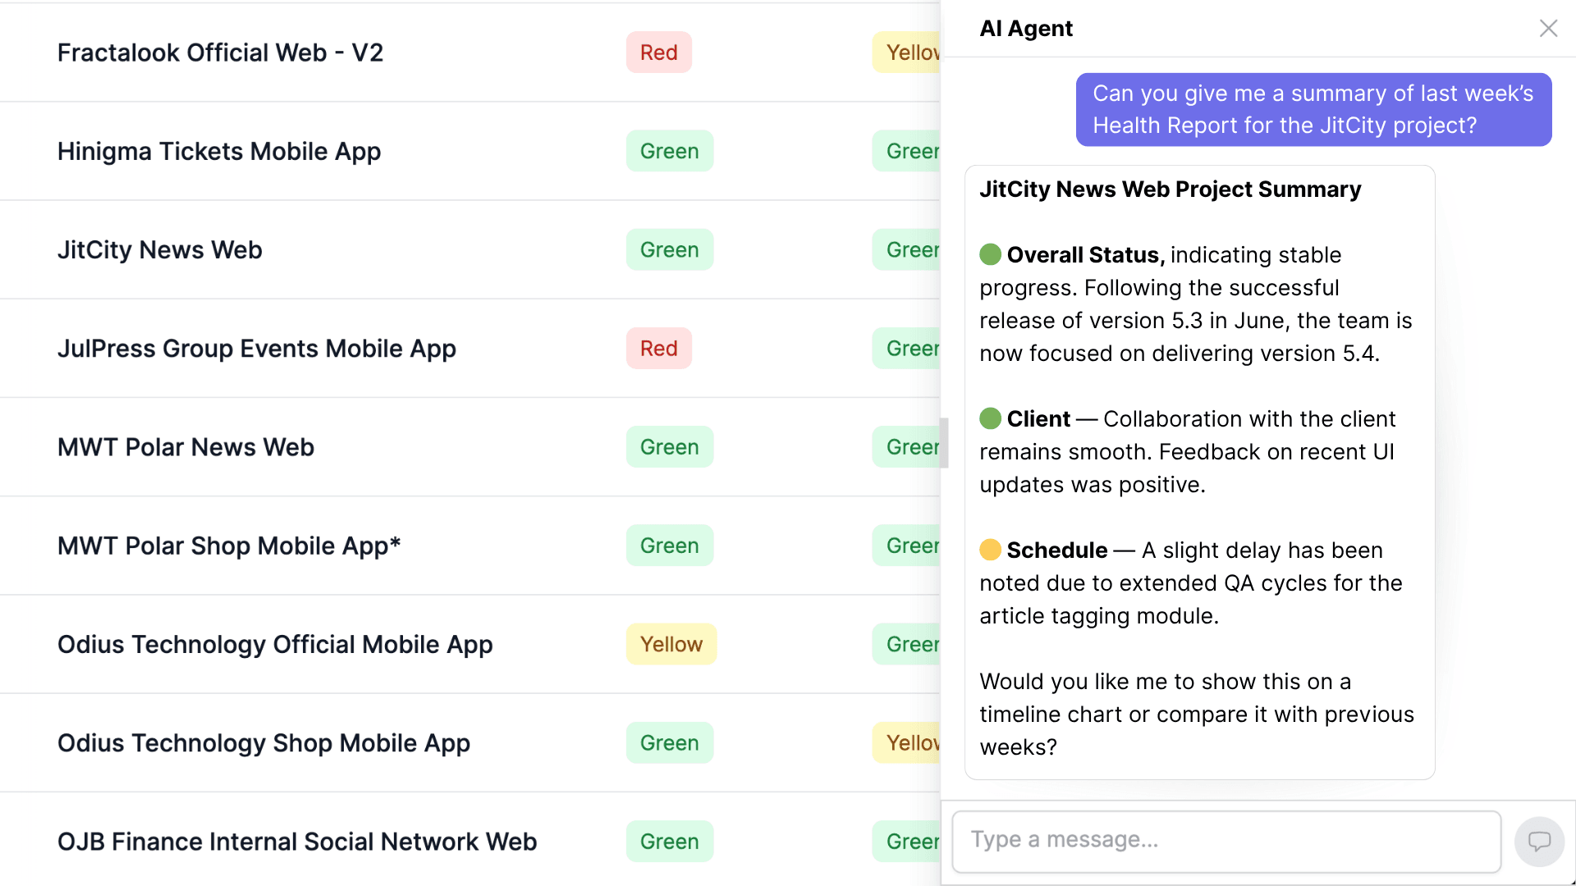Open the MWT Polar News Web project
Viewport: 1576px width, 886px height.
[x=186, y=446]
